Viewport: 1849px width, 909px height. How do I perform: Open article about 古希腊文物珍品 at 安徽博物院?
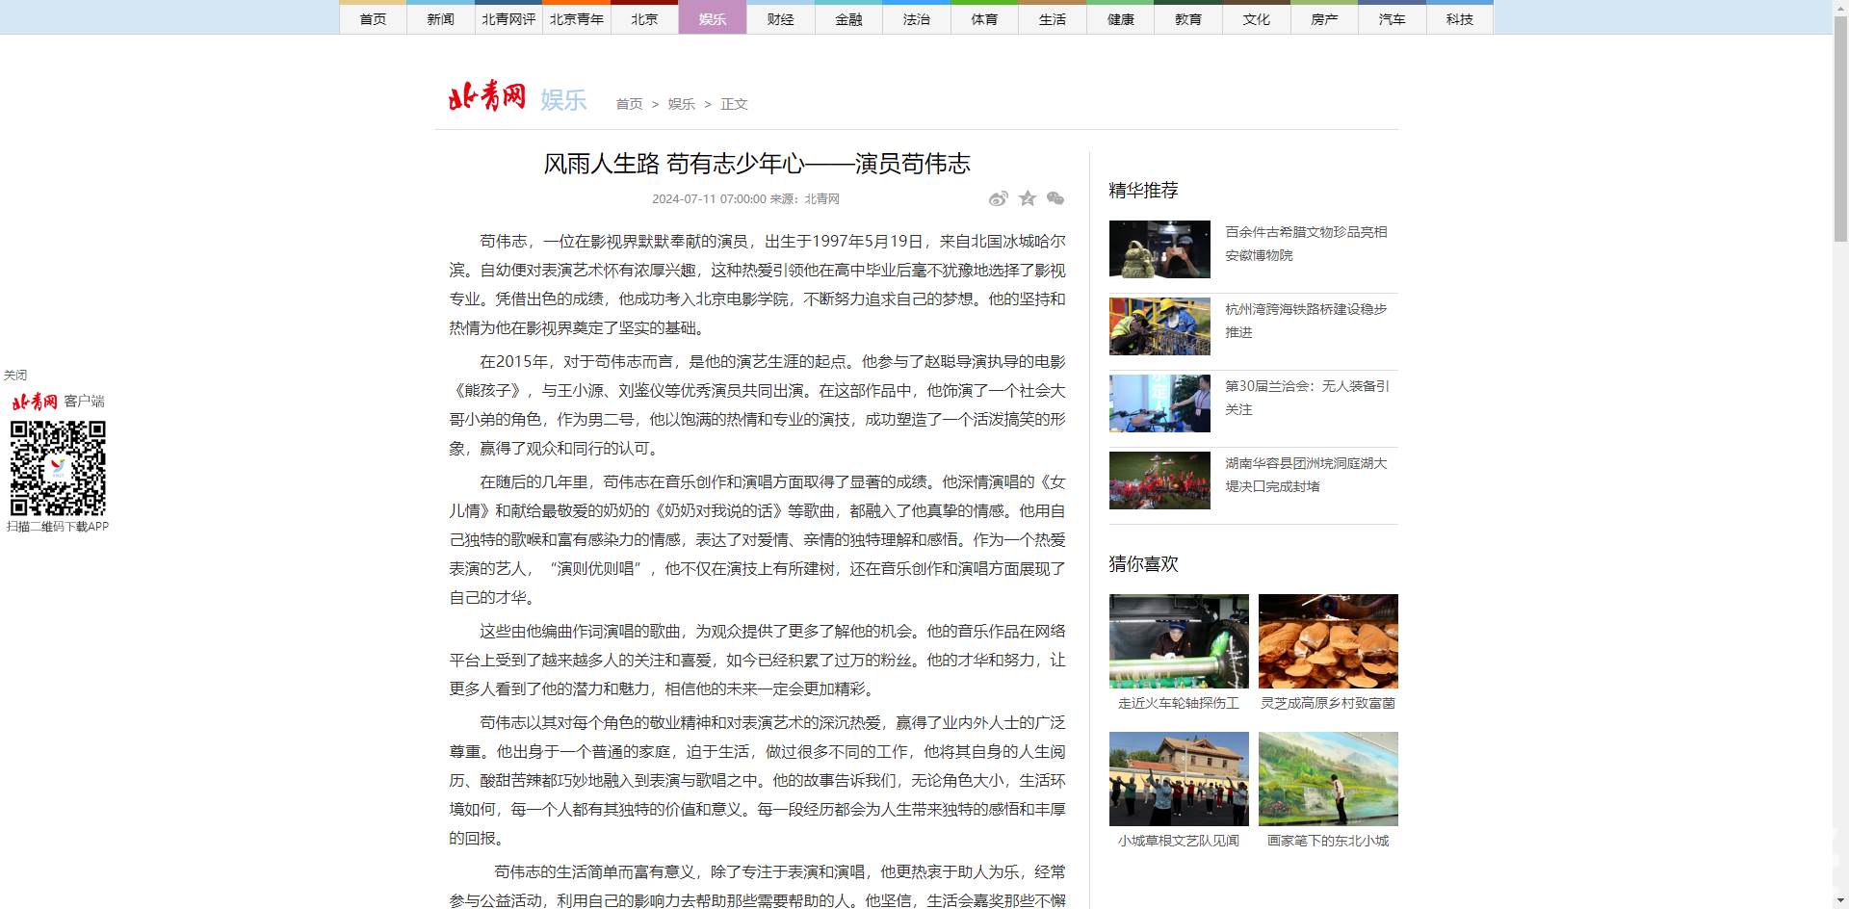1306,244
